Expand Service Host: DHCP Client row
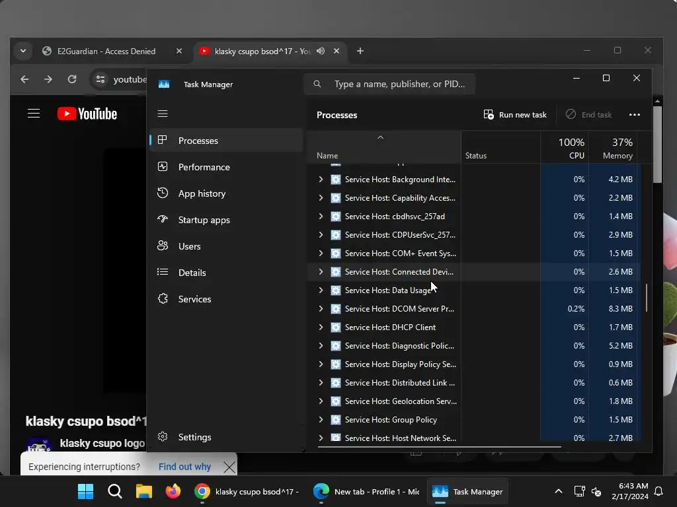The height and width of the screenshot is (507, 677). (321, 327)
